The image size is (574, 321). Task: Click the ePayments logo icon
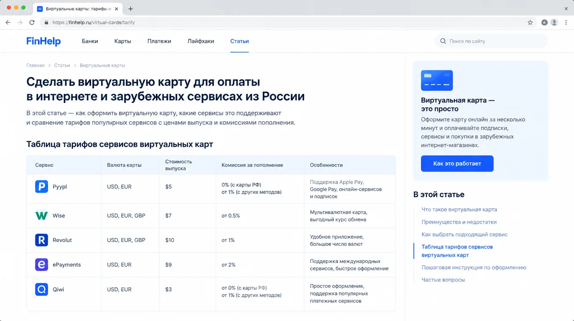coord(41,265)
